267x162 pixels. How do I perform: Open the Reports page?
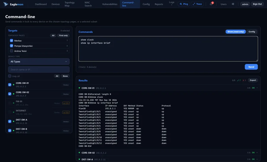[159, 4]
